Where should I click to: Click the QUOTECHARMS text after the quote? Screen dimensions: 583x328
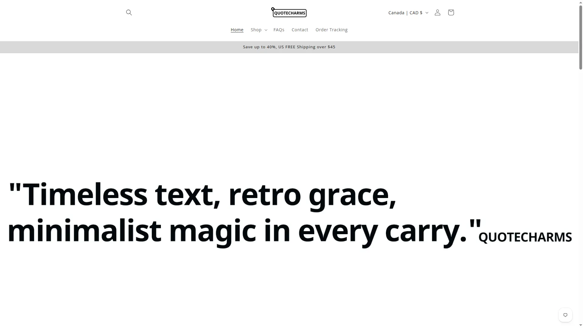coord(525,237)
